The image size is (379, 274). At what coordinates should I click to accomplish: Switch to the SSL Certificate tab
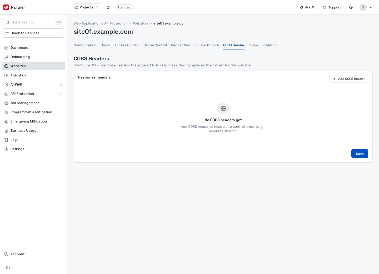pos(207,45)
